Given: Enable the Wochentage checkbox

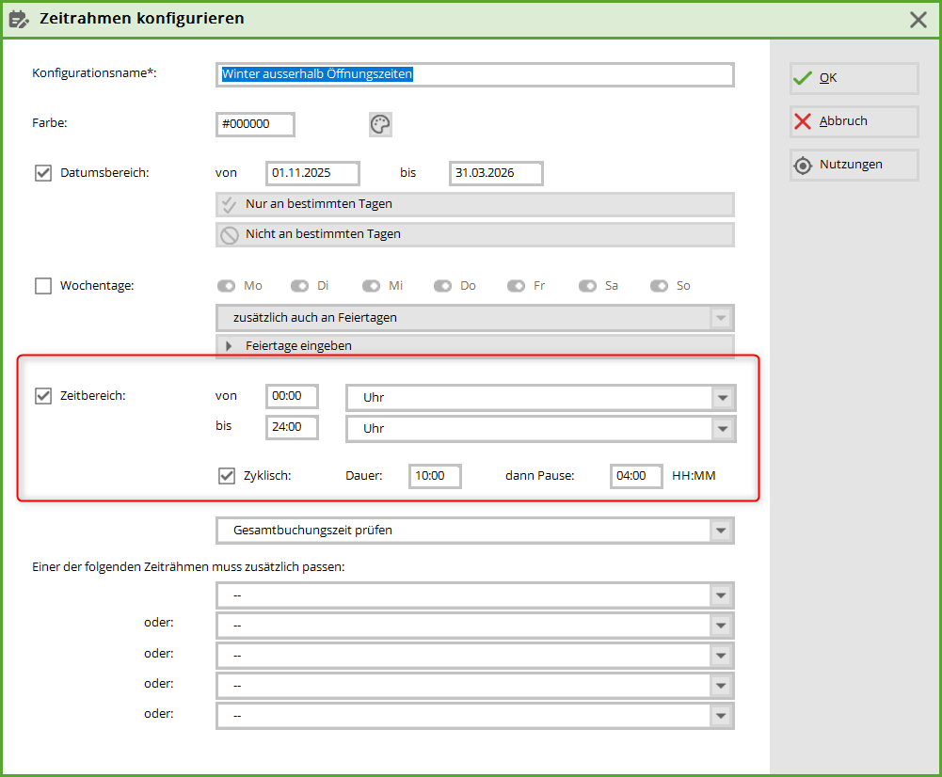Looking at the screenshot, I should [43, 286].
